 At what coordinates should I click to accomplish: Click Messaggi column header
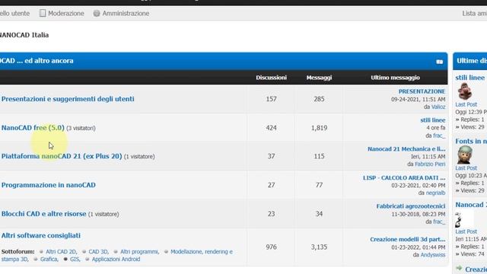(319, 78)
